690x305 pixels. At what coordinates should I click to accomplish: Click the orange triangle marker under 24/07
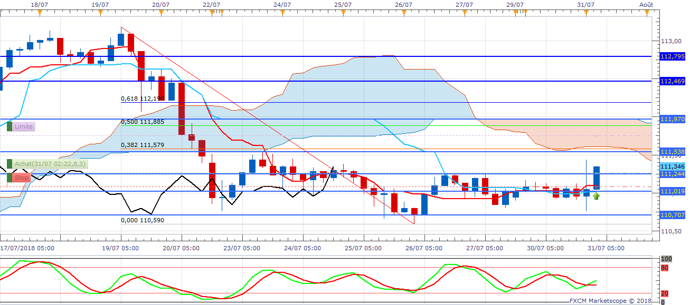tap(282, 13)
